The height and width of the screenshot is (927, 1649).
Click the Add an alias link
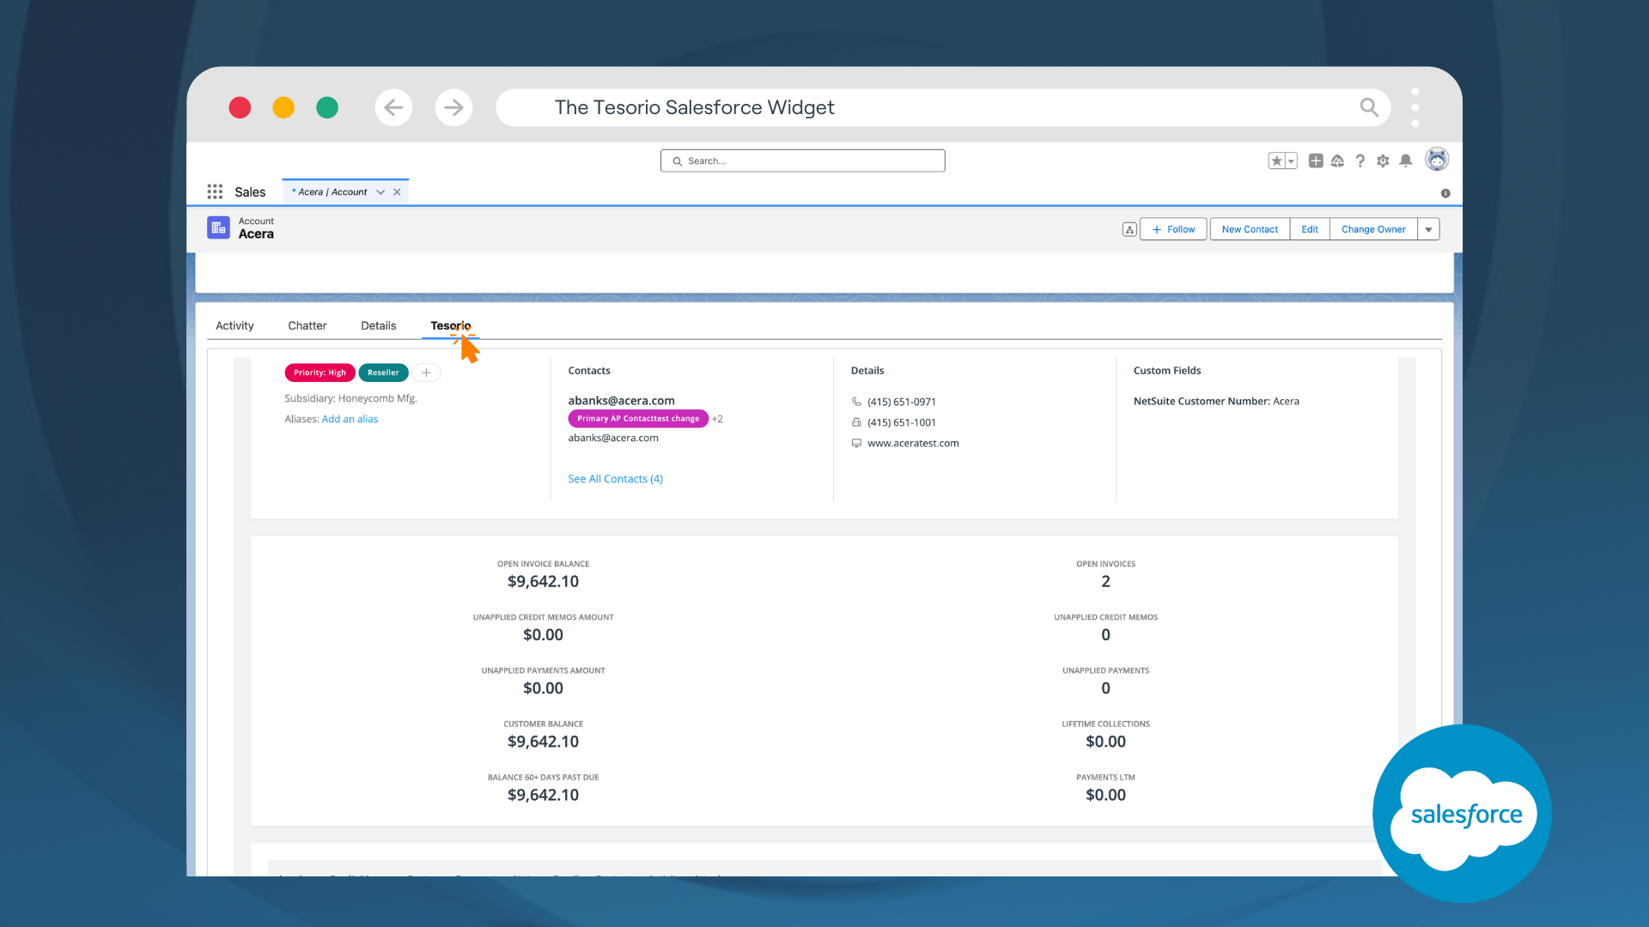pyautogui.click(x=350, y=419)
